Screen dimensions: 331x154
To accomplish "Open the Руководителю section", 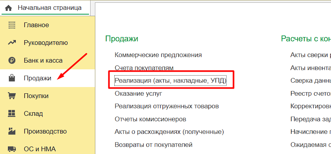I will pos(47,43).
